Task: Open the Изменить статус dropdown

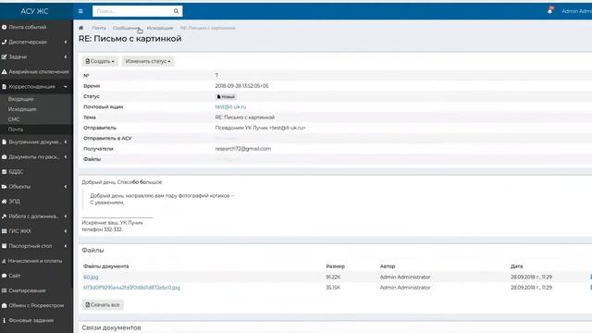Action: point(148,61)
